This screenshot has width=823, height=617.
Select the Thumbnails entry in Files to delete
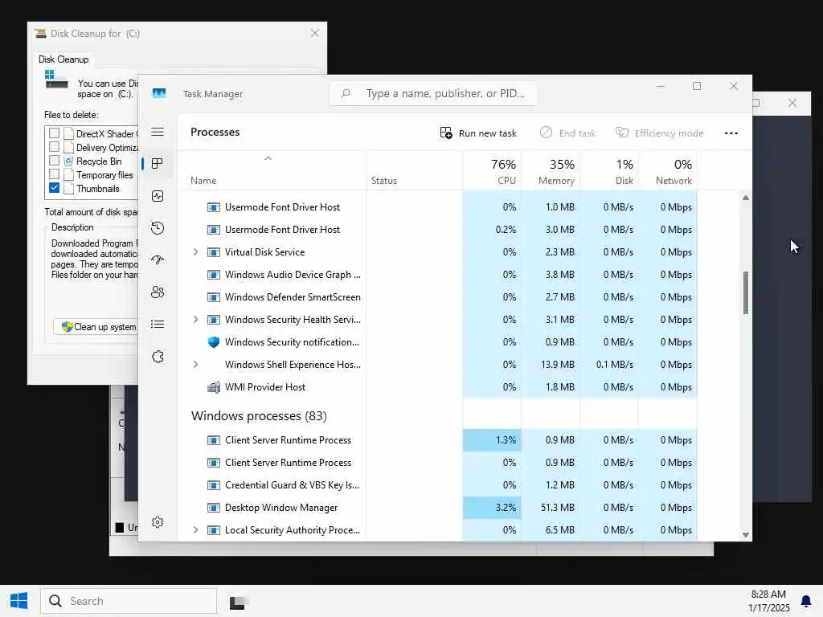(97, 188)
